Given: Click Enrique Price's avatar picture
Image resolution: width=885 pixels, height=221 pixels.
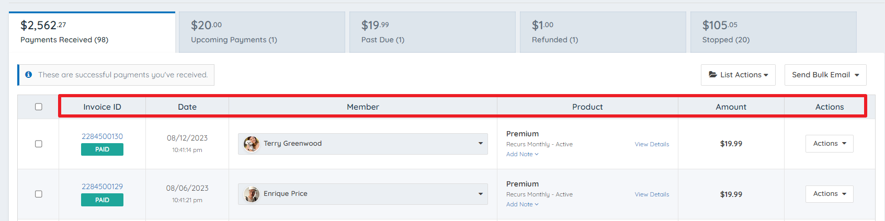Looking at the screenshot, I should click(252, 194).
